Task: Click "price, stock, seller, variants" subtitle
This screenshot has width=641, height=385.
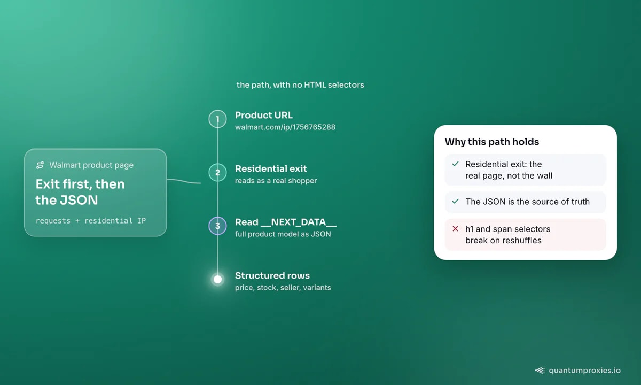Action: point(283,288)
